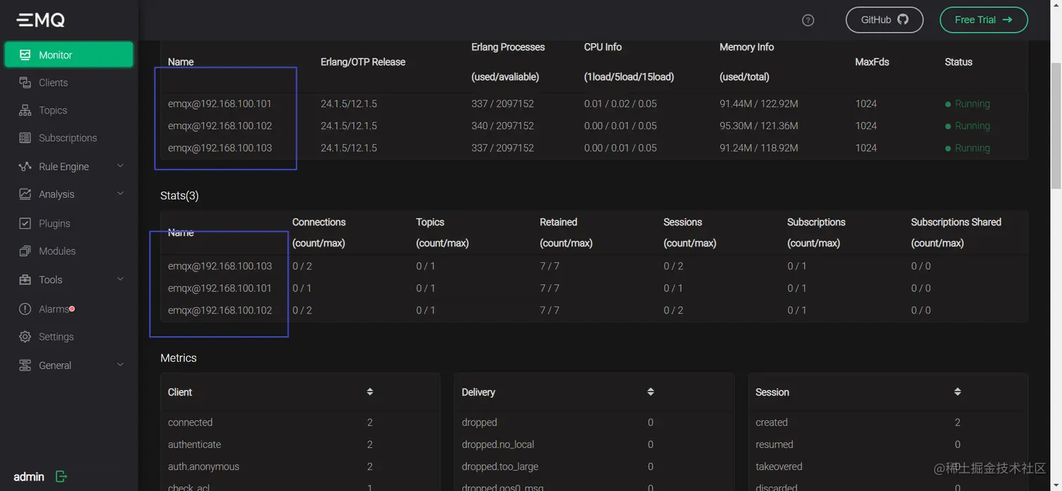Click the Rule Engine sidebar icon
1062x491 pixels.
(25, 166)
